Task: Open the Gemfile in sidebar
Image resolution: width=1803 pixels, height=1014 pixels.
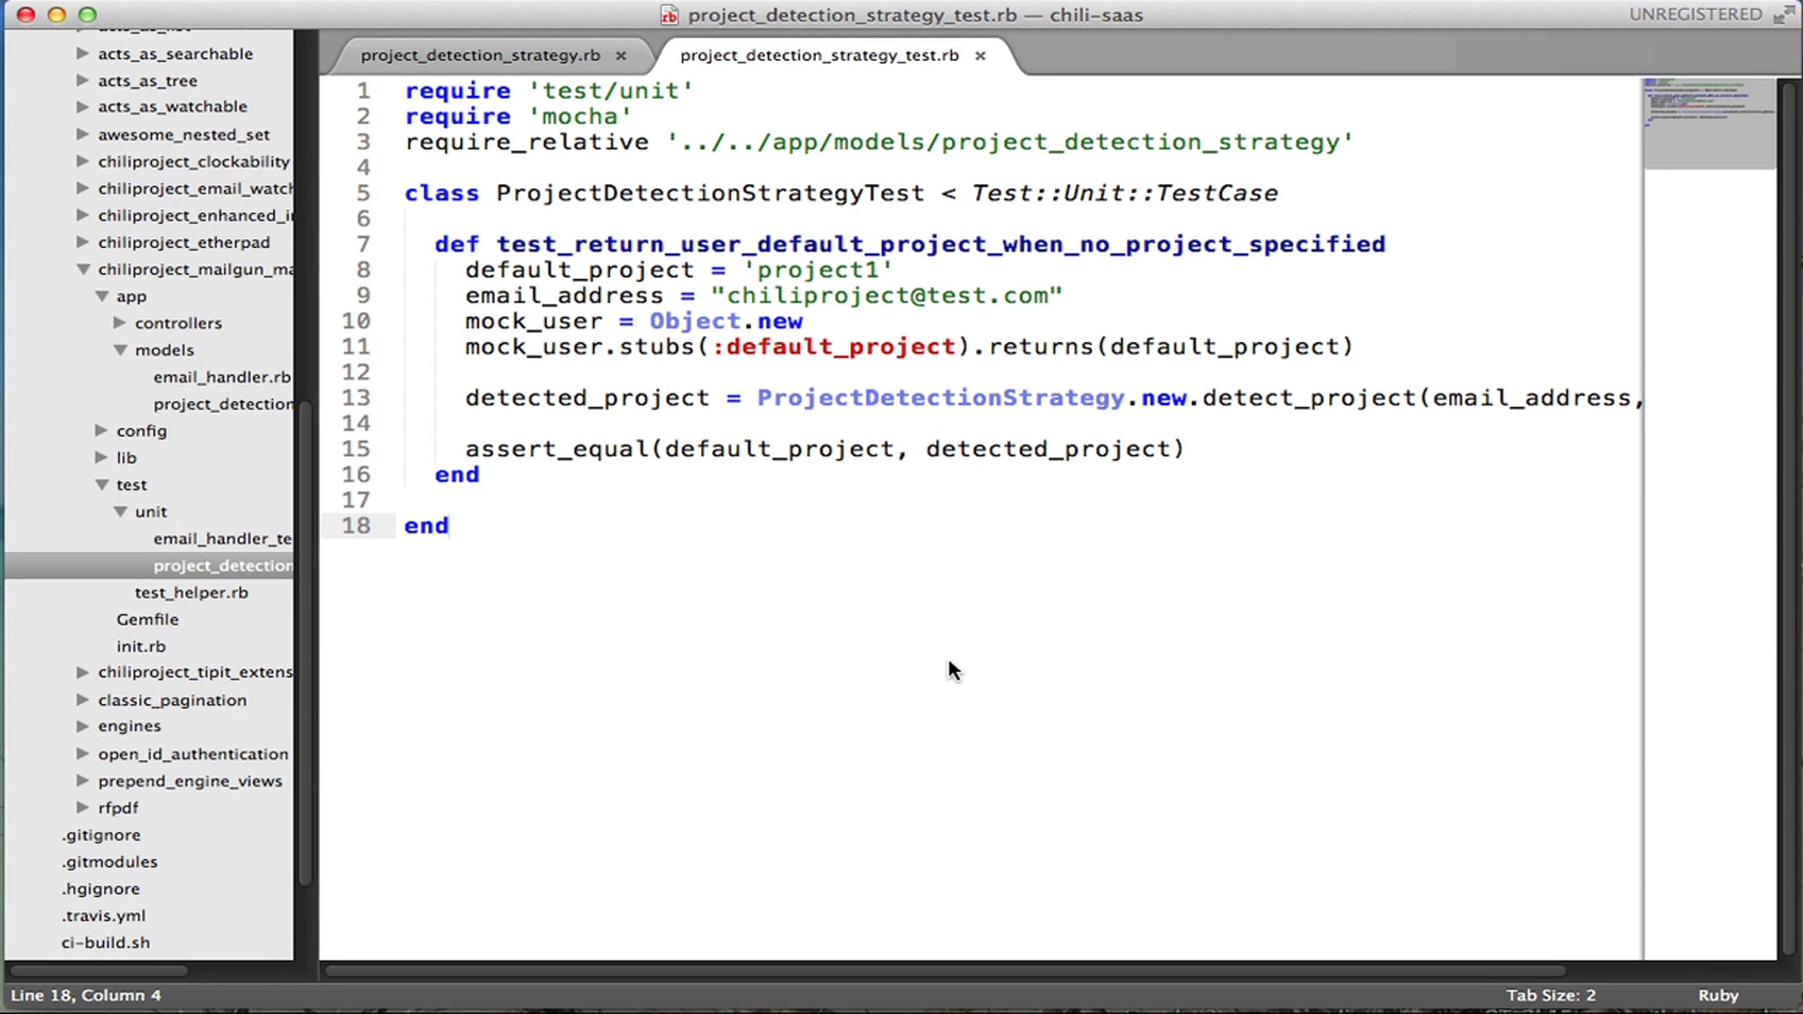Action: pos(147,620)
